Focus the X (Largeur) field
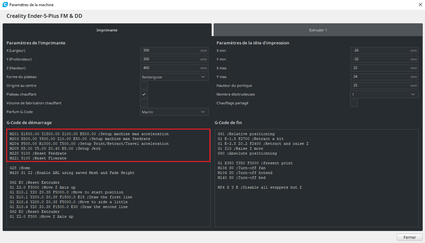Screen dimensions: 425x243 coord(174,51)
